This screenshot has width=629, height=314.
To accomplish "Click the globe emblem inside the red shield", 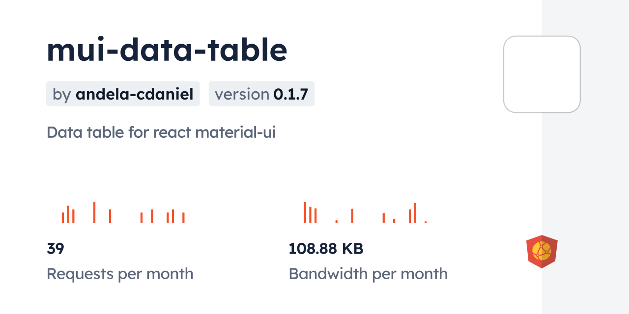I will (x=542, y=251).
